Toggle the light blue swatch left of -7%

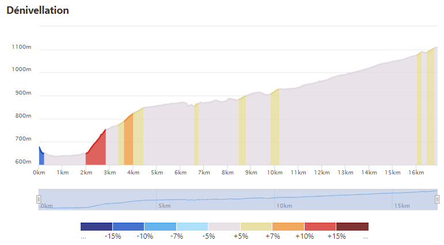pyautogui.click(x=160, y=227)
